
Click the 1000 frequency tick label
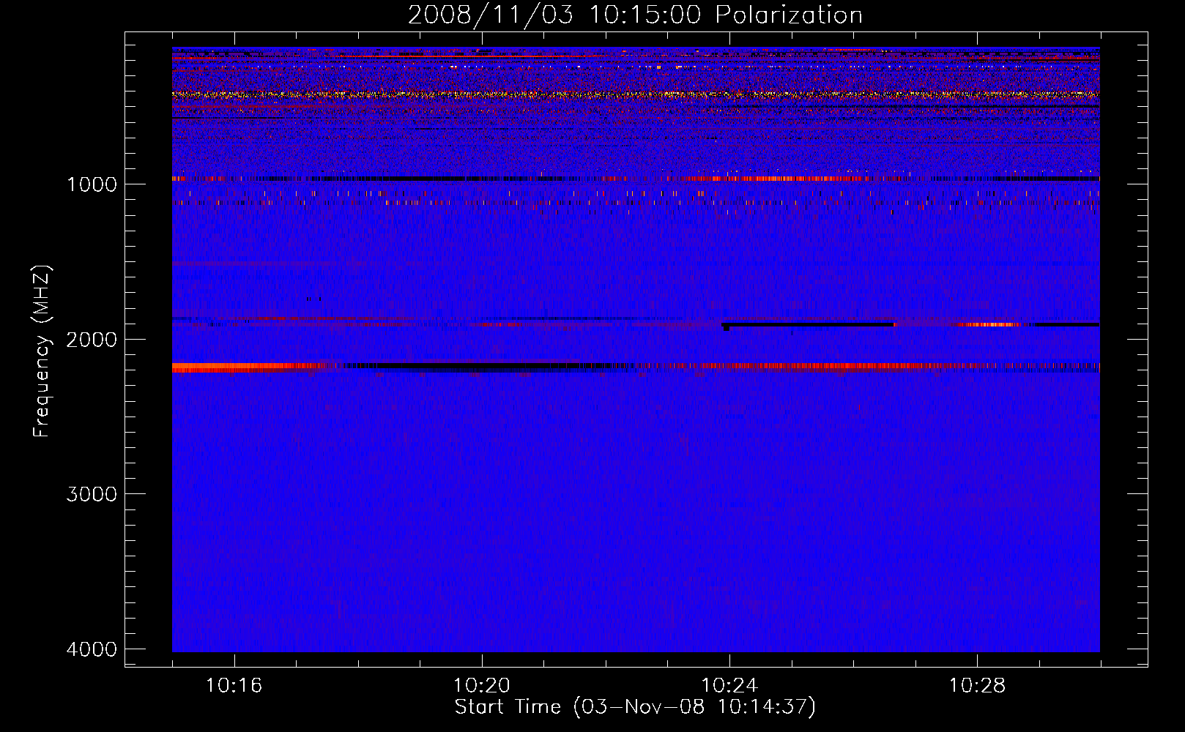point(92,184)
